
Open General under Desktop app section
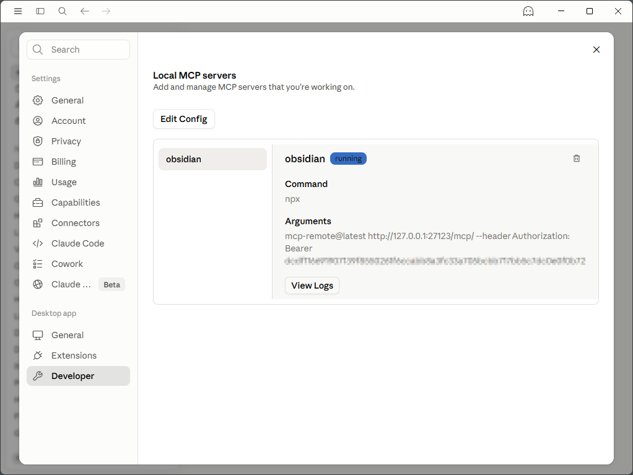(x=78, y=336)
